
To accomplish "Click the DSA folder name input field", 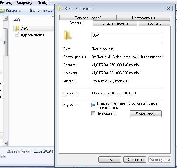I will tap(127, 36).
